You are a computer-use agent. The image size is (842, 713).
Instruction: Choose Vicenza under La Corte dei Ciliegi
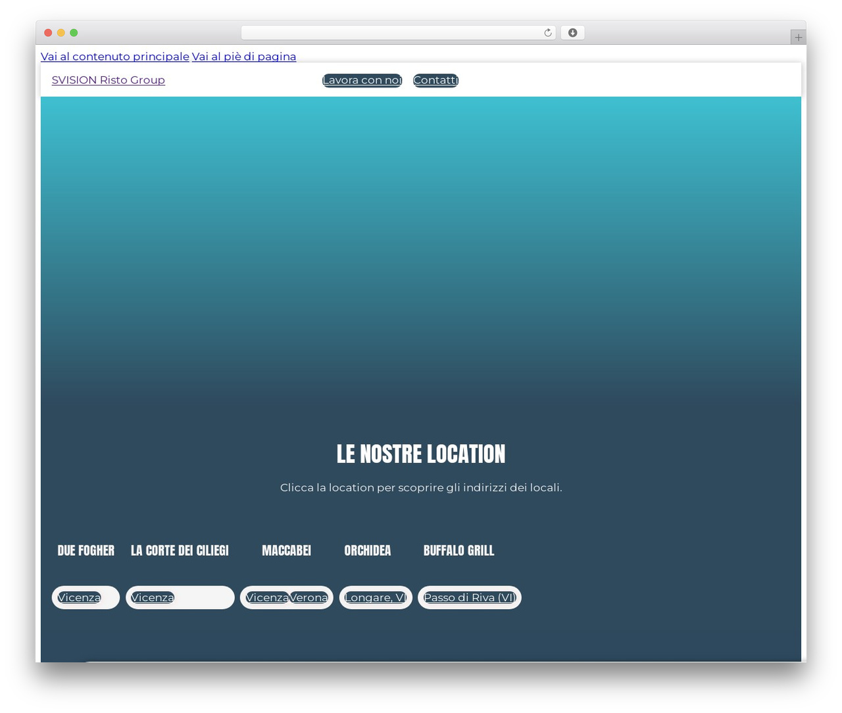click(153, 597)
